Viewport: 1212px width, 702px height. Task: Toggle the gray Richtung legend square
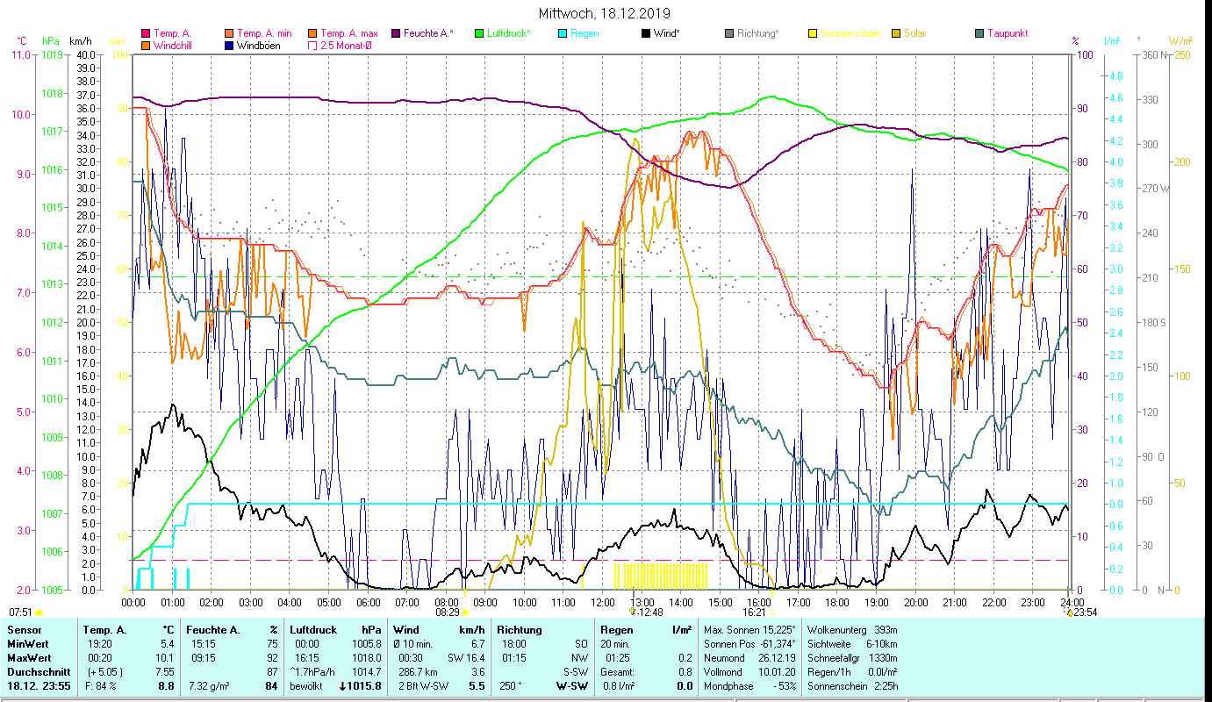pos(729,34)
